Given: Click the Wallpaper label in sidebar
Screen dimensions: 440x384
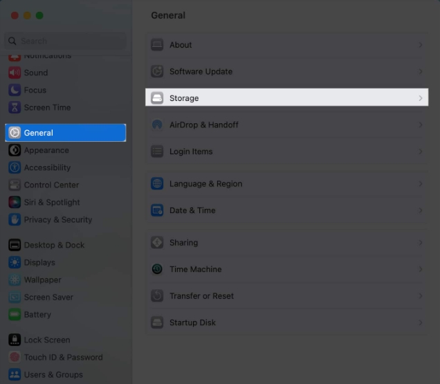Looking at the screenshot, I should pos(43,280).
